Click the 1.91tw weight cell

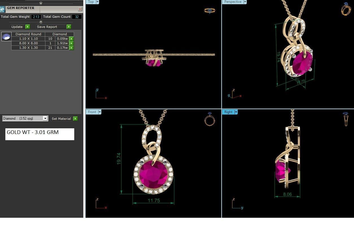click(62, 43)
